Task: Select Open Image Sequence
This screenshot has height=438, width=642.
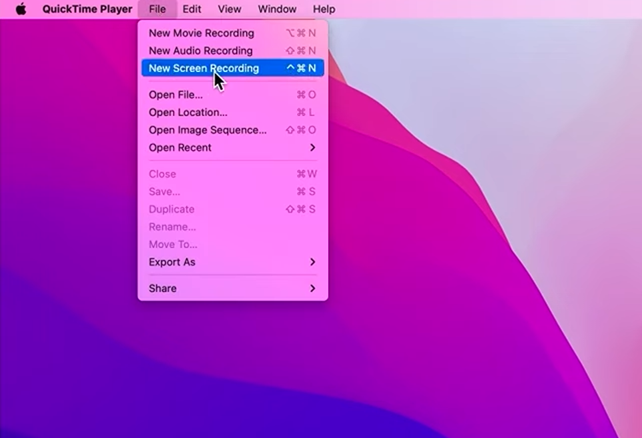Action: (x=208, y=130)
